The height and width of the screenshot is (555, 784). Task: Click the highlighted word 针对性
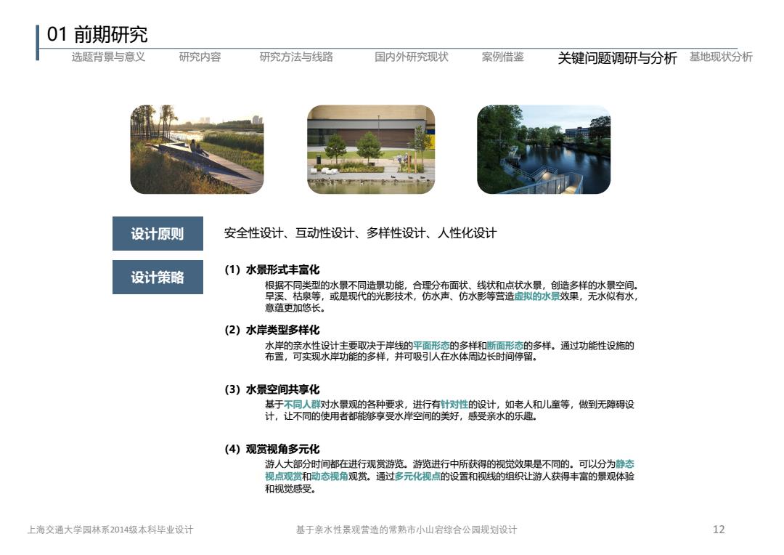[454, 405]
